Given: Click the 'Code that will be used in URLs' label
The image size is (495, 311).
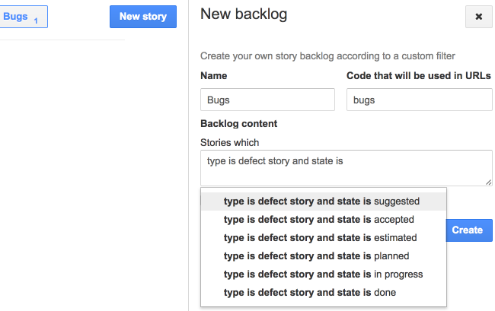Looking at the screenshot, I should (x=418, y=76).
